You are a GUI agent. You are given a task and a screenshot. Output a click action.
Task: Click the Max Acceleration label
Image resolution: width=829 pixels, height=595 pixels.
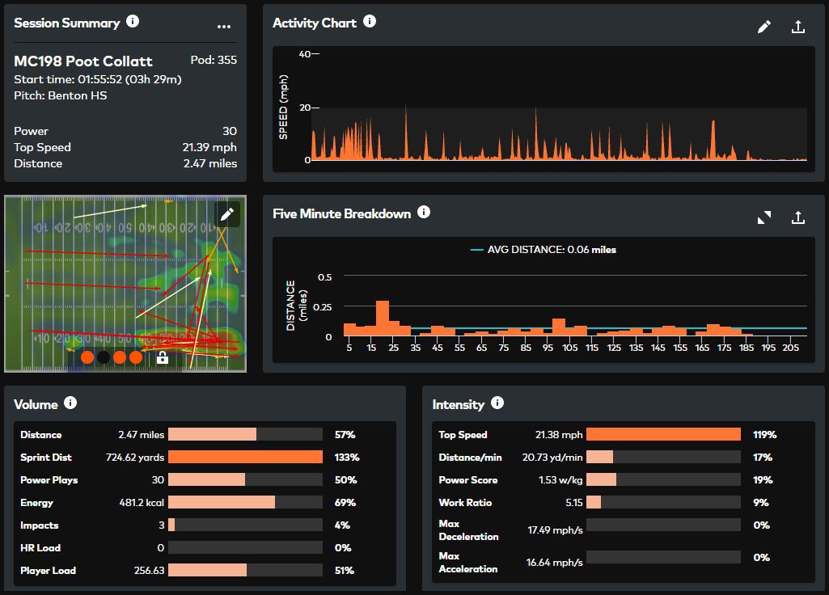(x=468, y=562)
